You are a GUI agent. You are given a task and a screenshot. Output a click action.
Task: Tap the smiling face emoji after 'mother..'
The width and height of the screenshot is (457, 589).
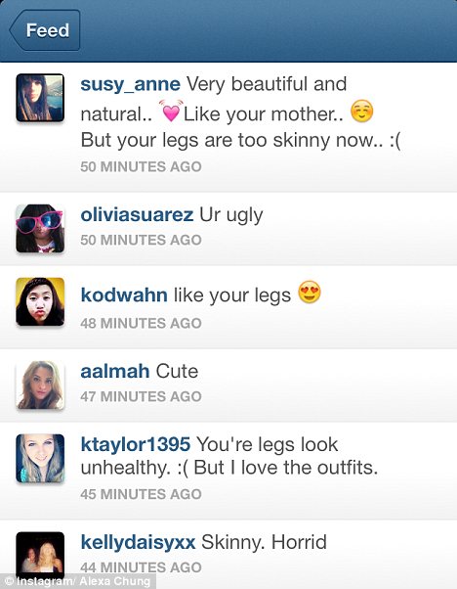point(361,112)
